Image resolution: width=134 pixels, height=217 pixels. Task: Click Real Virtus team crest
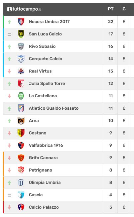pos(21,71)
